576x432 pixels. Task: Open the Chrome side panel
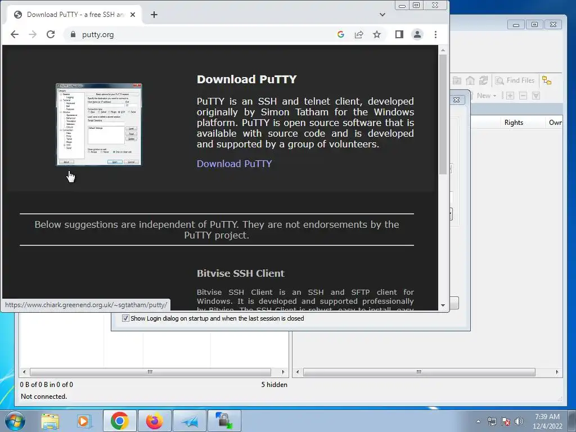tap(399, 34)
